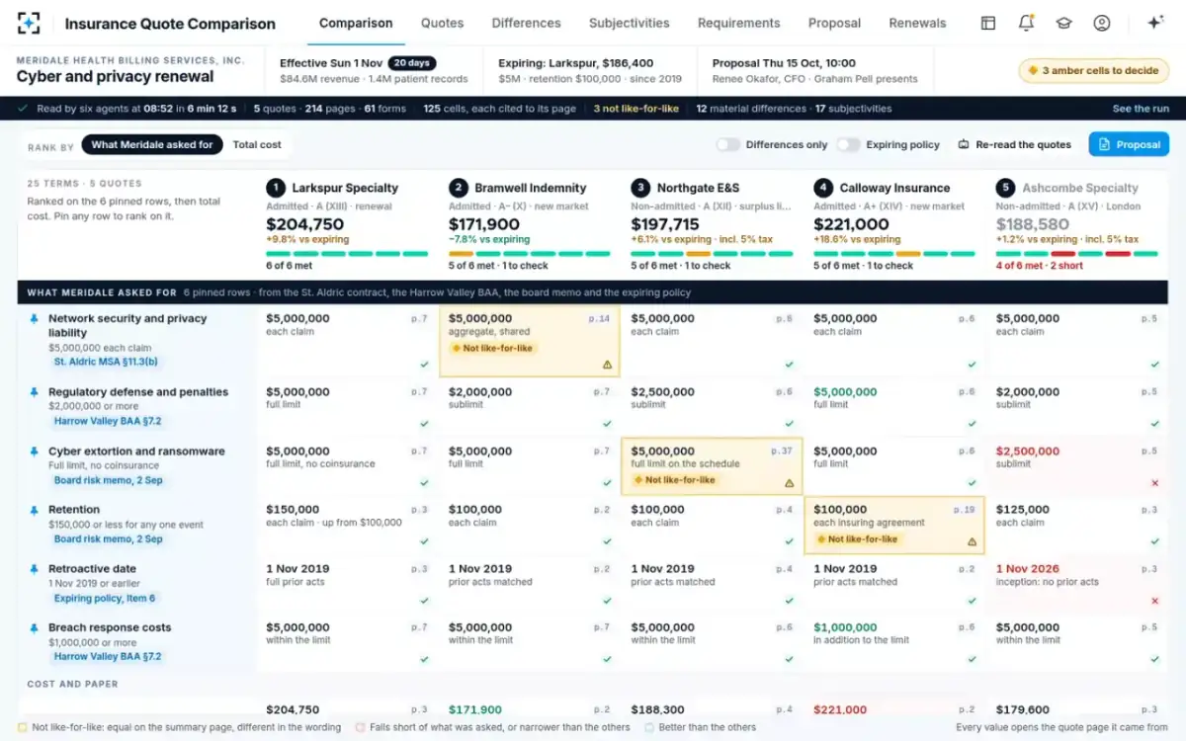The height and width of the screenshot is (741, 1186).
Task: Click the app logo icon beside Insurance Quote Comparison
Action: coord(29,23)
